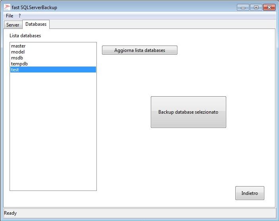The width and height of the screenshot is (279, 221).
Task: Close the fast SQLServerBackup window
Action: (269, 7)
